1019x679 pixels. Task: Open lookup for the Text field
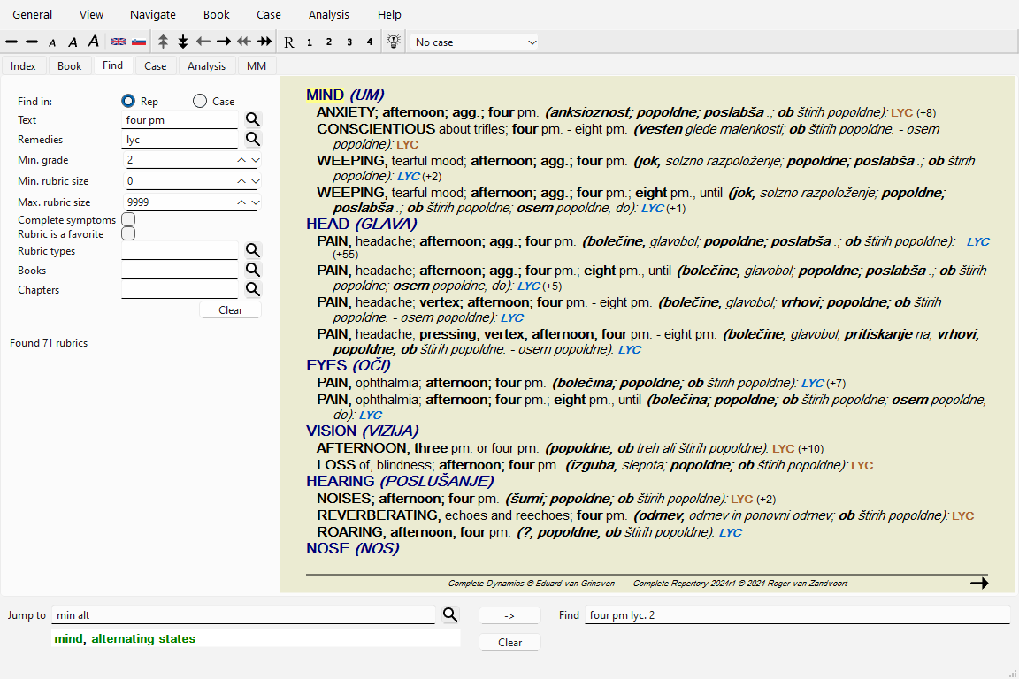click(253, 119)
